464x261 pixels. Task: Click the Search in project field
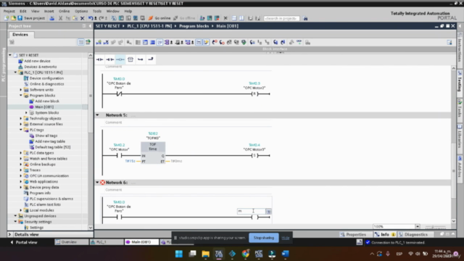point(281,18)
